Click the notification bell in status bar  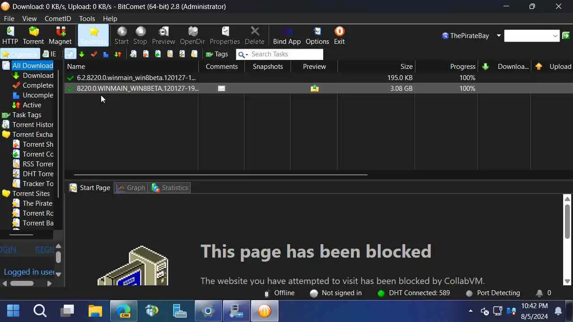[539, 293]
